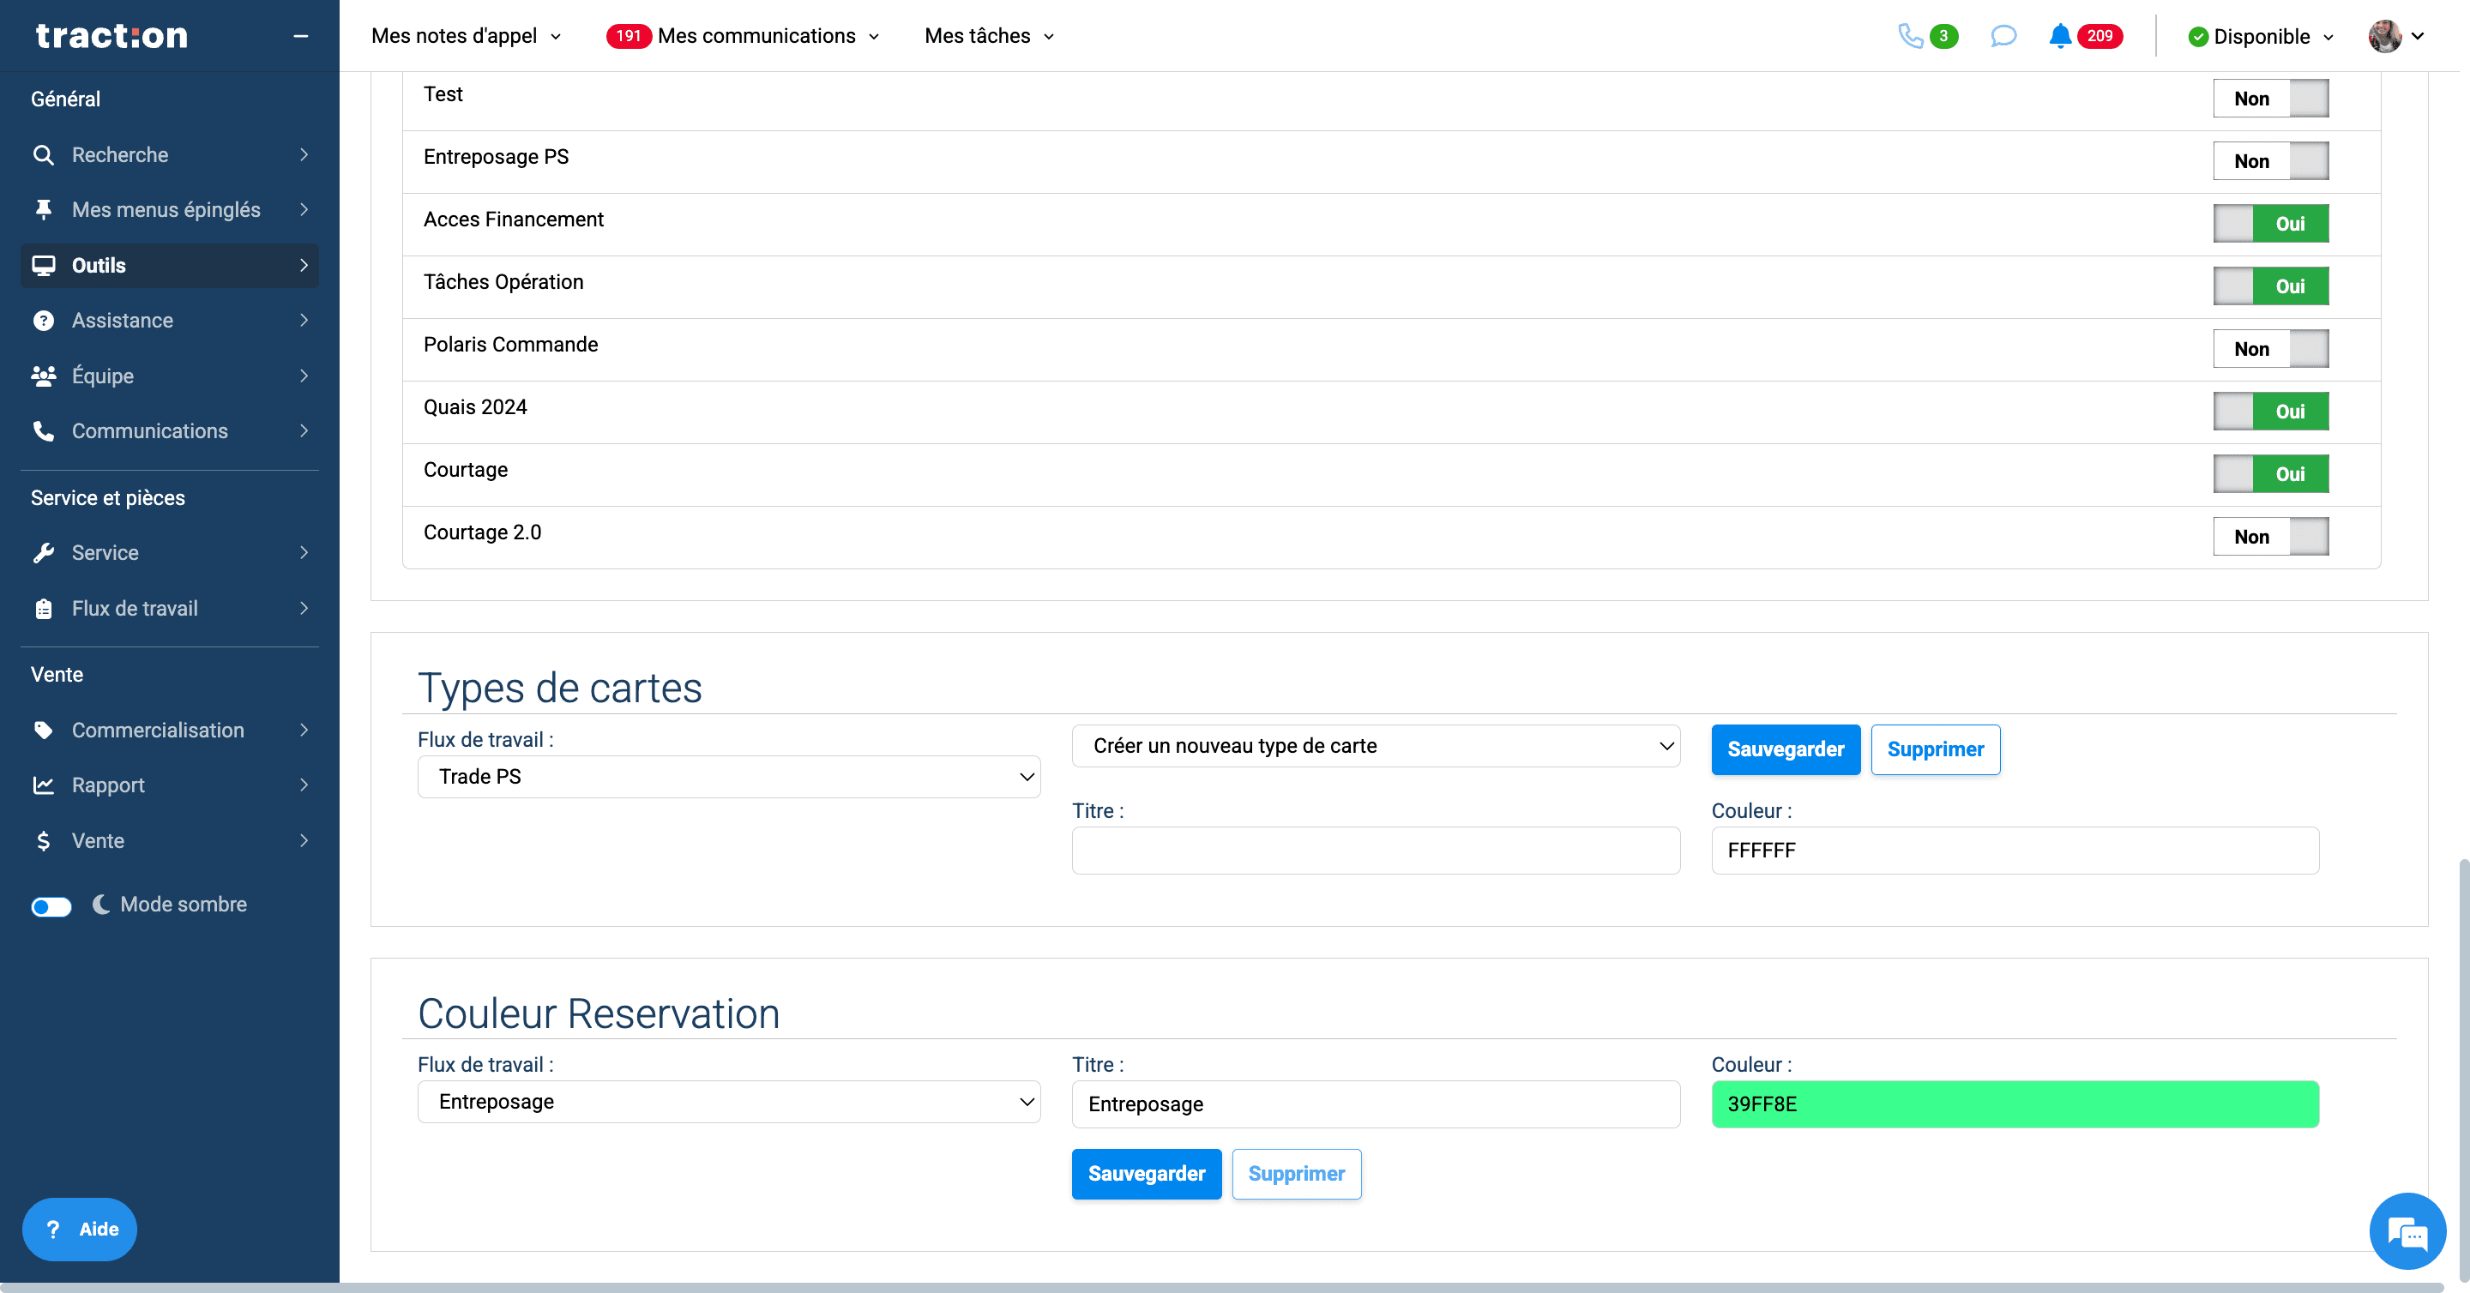The height and width of the screenshot is (1293, 2470).
Task: Open the Créer un nouveau type de carte dropdown
Action: point(1376,747)
